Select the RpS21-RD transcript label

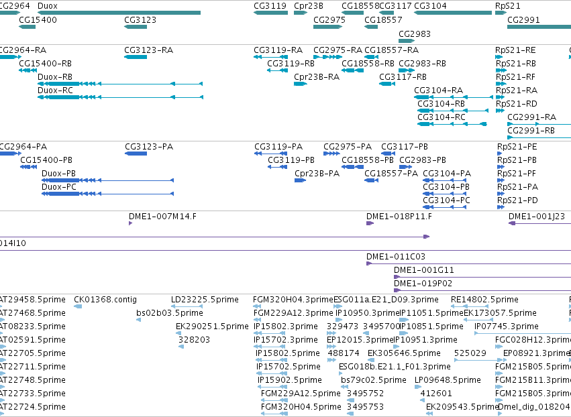(517, 104)
